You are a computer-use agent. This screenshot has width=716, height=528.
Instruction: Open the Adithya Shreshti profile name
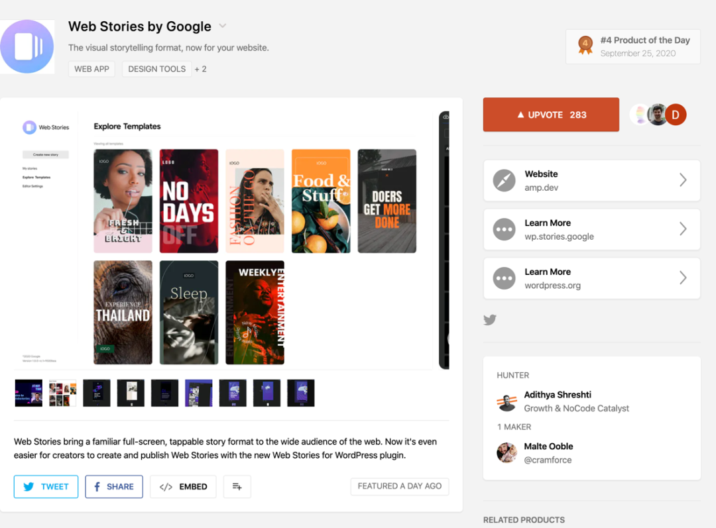558,395
